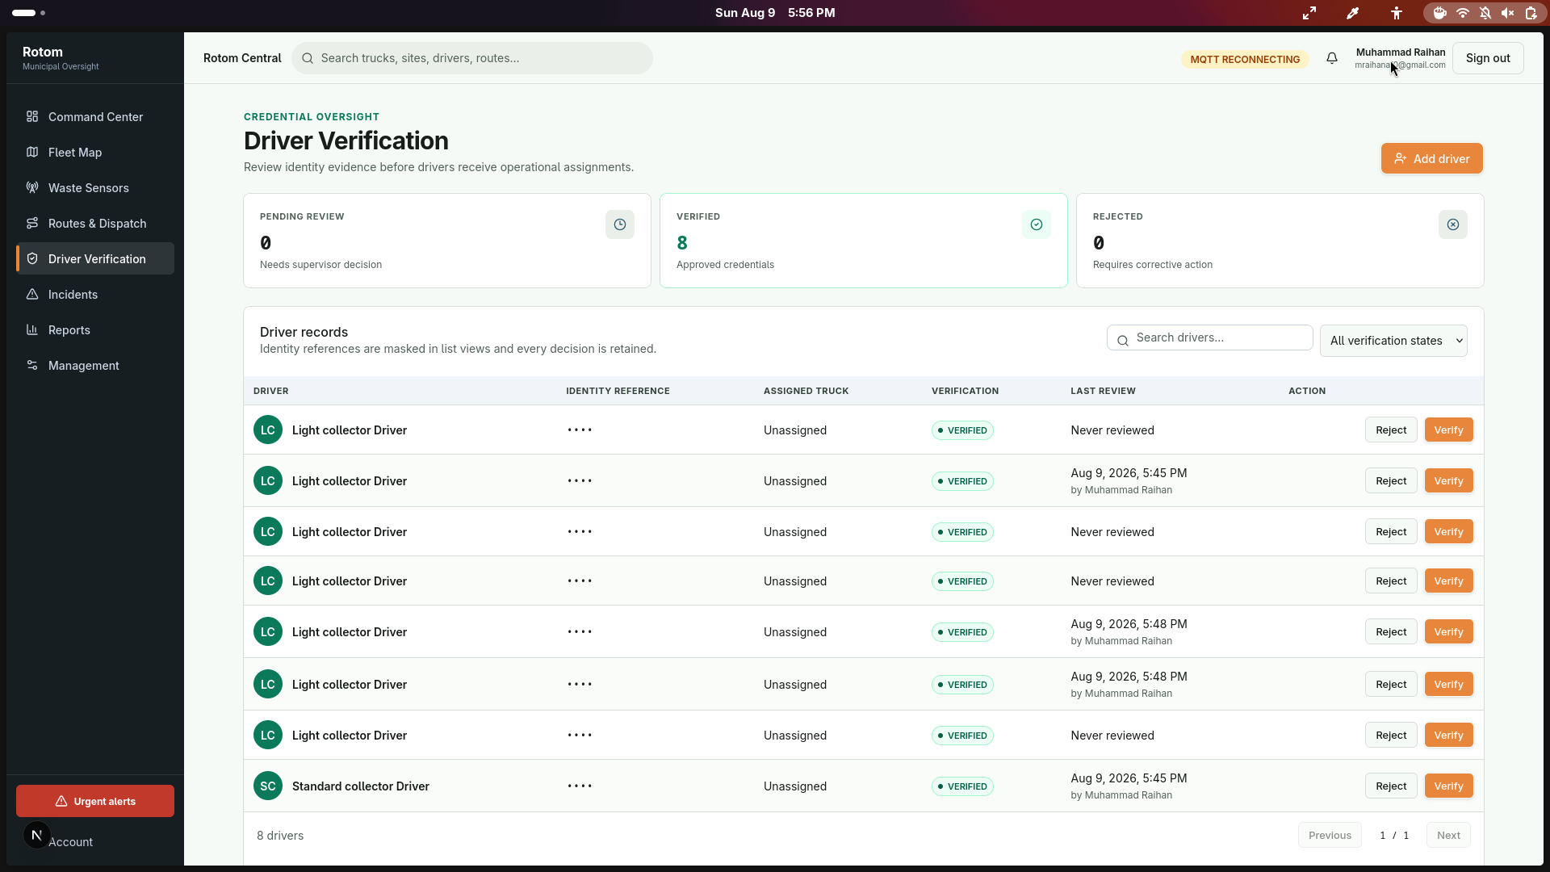Go to Command Center page
1550x872 pixels.
tap(95, 116)
